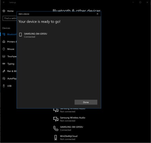Close the Add a device dialog

coord(97,14)
